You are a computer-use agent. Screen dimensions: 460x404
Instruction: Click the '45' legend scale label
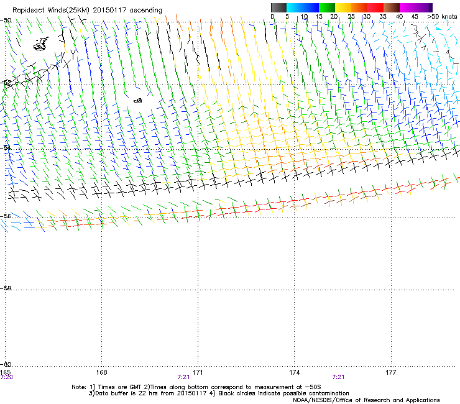point(415,17)
